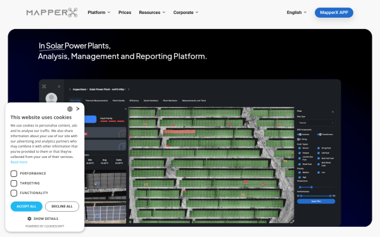
Task: Uncheck the High priority checkbox
Action: coord(300,177)
